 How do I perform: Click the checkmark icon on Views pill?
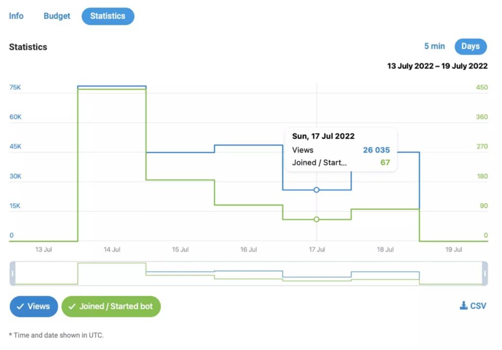20,306
